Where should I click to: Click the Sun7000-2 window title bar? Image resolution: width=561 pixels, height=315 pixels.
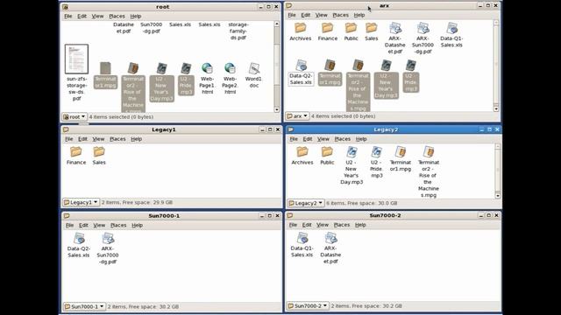(385, 215)
